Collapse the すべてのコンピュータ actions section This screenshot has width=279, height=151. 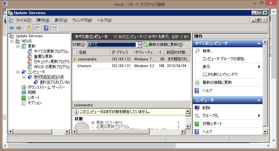pyautogui.click(x=259, y=43)
